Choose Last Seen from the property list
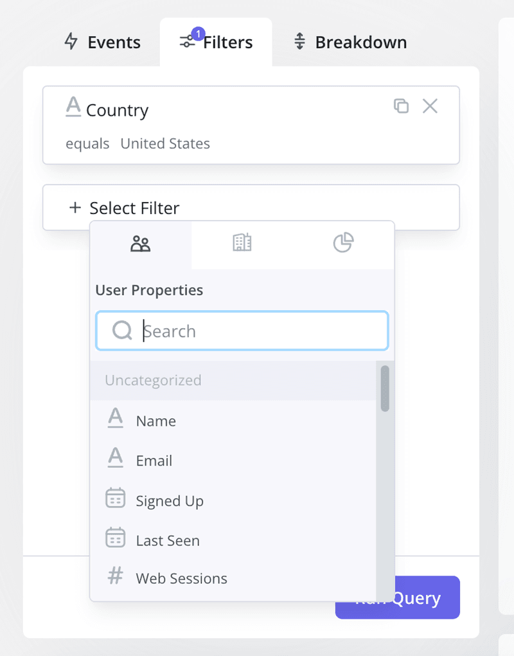This screenshot has width=514, height=656. point(167,540)
